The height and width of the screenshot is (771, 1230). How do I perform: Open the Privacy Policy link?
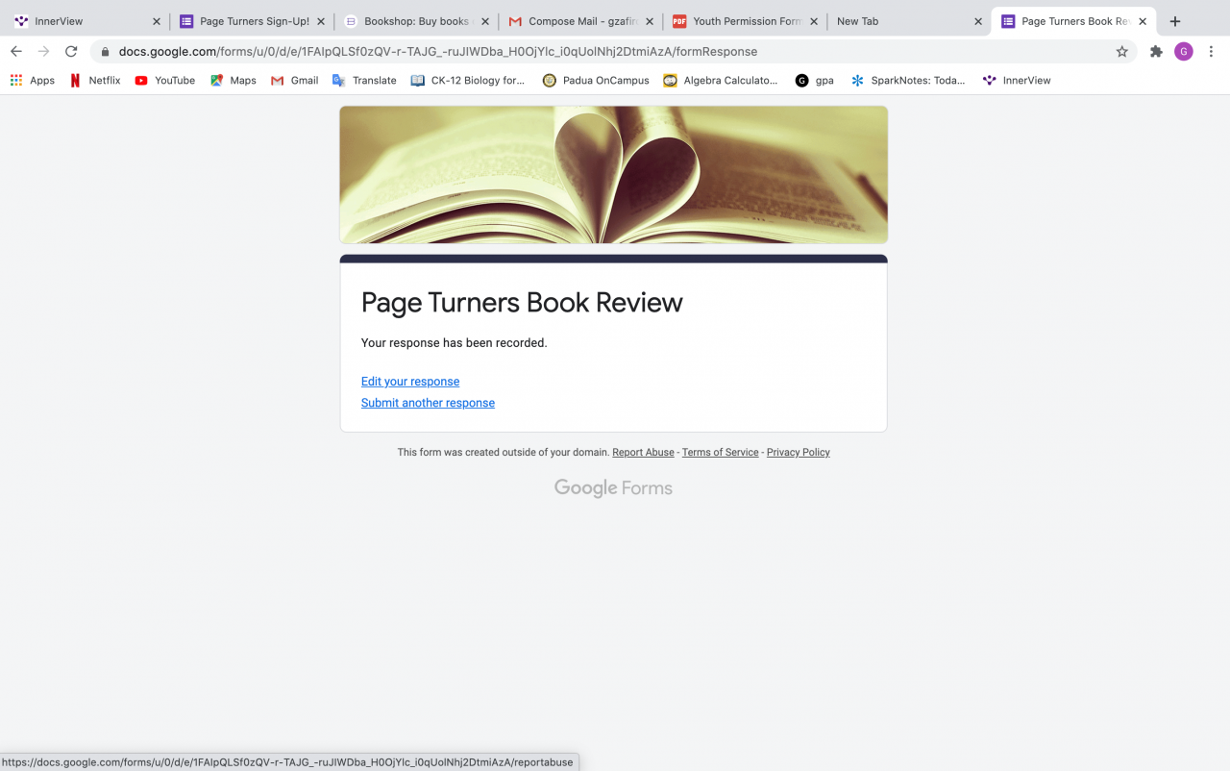tap(798, 453)
